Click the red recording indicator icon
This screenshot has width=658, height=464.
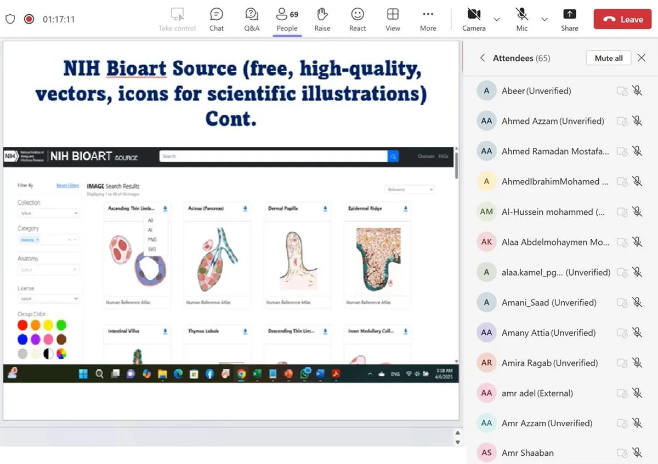tap(29, 19)
